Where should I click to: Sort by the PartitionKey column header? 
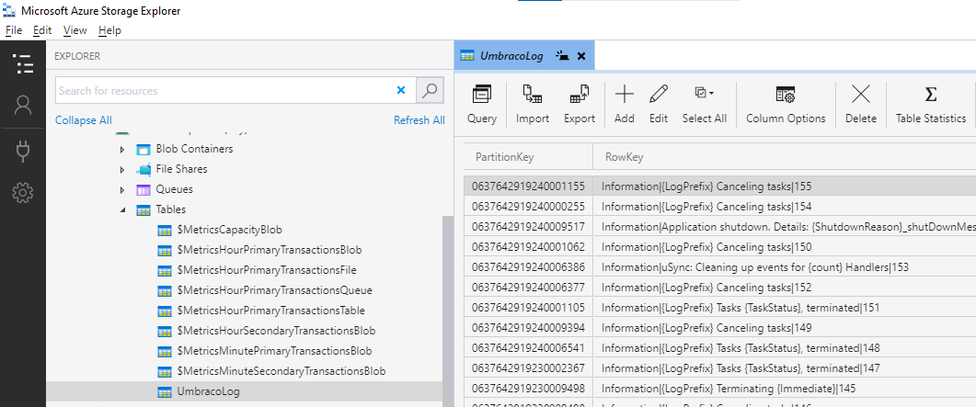[528, 157]
